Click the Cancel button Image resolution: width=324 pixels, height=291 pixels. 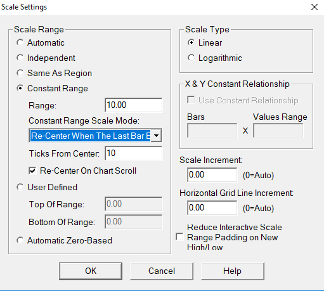pos(162,271)
